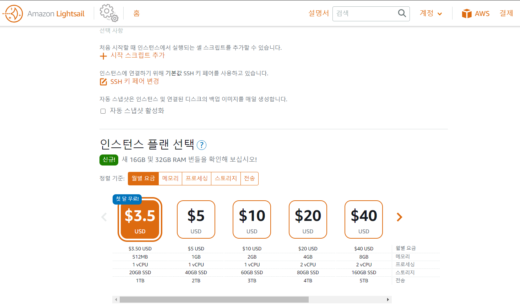Click the scrollbar left arrow
This screenshot has height=304, width=520.
pyautogui.click(x=116, y=300)
